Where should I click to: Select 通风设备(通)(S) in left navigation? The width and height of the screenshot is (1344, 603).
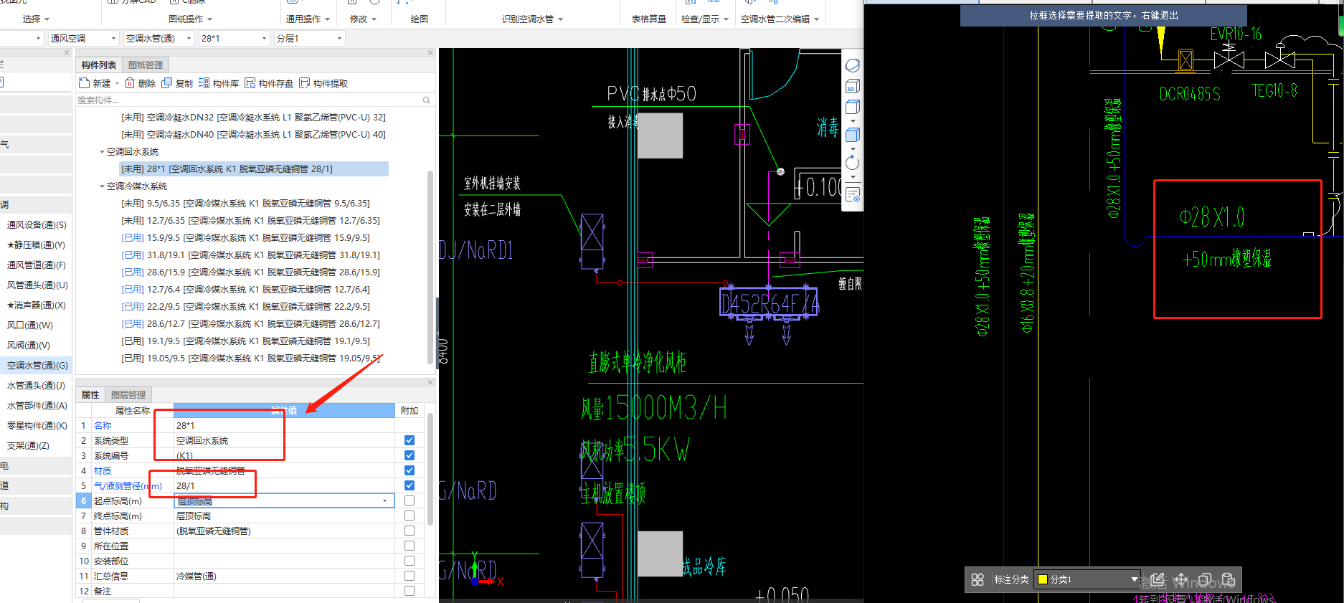tap(36, 225)
